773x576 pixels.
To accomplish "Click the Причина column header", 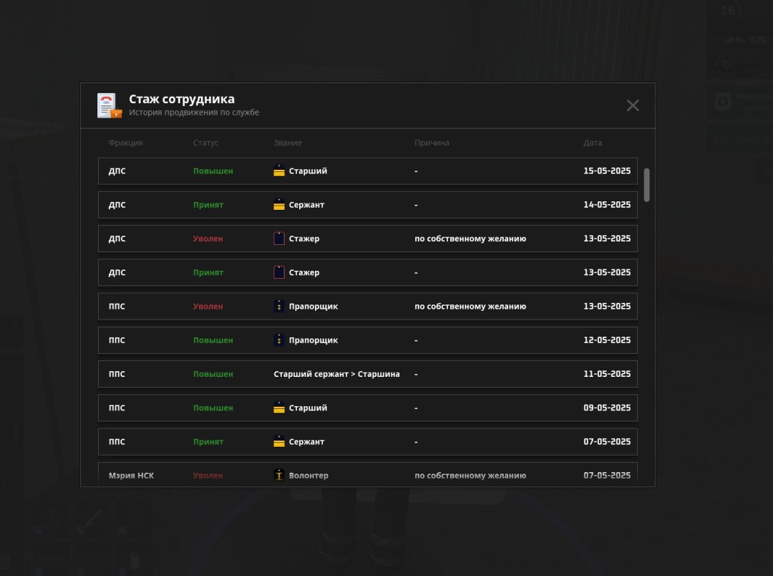I will 432,143.
